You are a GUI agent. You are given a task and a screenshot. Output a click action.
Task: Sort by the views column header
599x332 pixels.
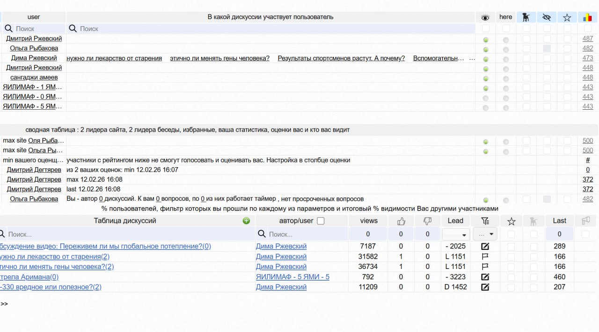pos(368,221)
